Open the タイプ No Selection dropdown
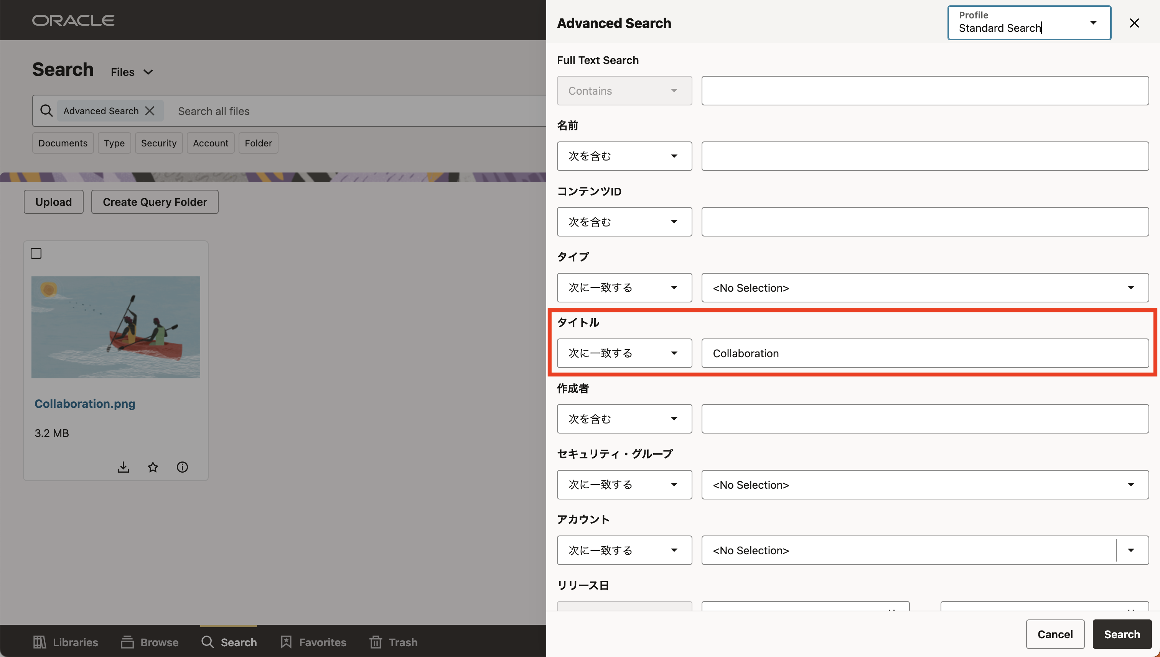This screenshot has width=1160, height=657. [x=924, y=288]
